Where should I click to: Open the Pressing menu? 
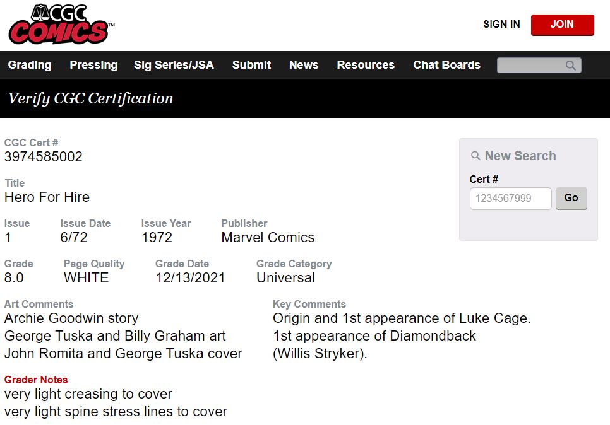[x=93, y=65]
